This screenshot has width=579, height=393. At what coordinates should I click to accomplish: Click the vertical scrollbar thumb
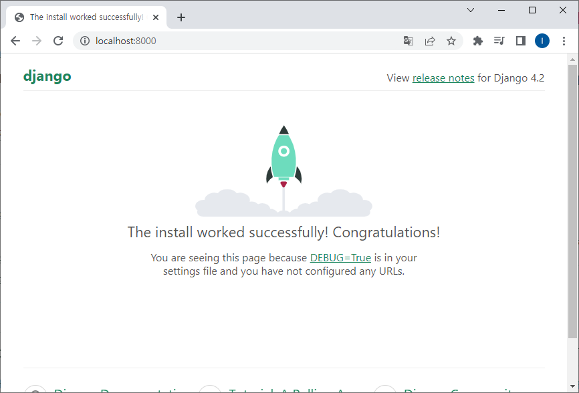click(x=572, y=201)
